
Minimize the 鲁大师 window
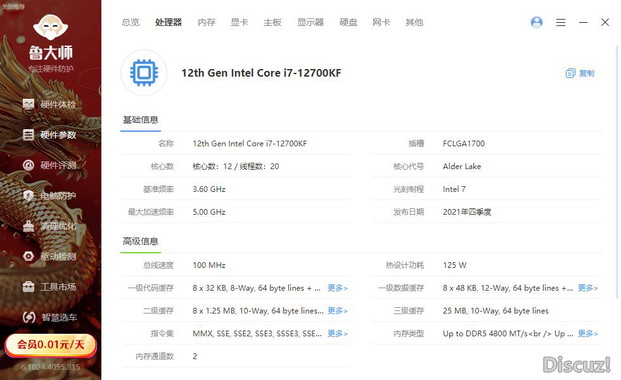(583, 23)
